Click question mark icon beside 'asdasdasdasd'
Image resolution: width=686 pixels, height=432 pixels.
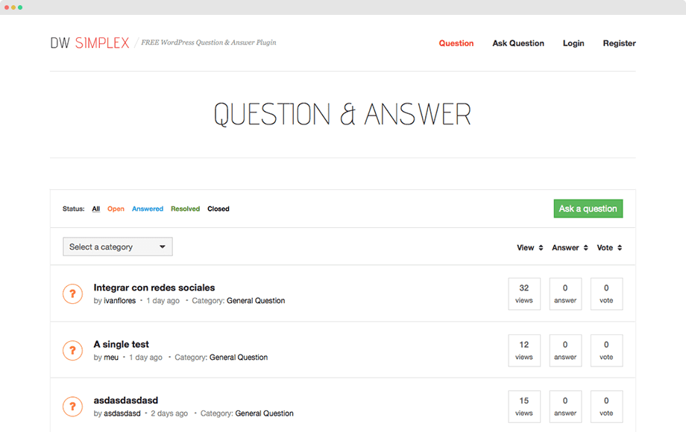72,407
